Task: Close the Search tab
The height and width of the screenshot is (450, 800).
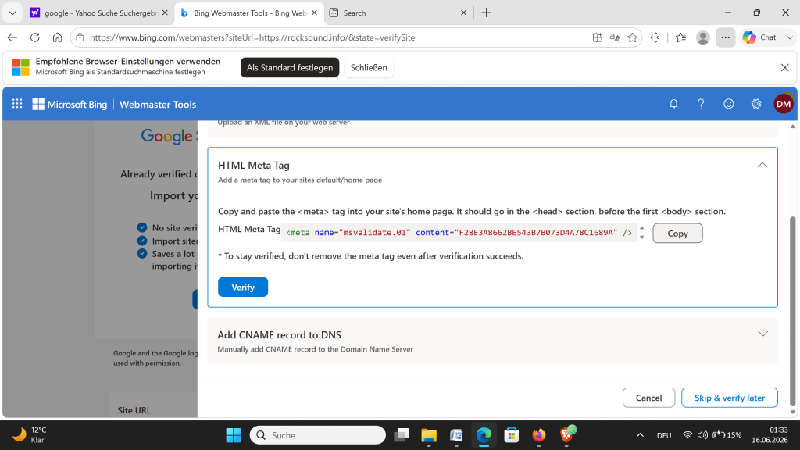Action: point(464,12)
